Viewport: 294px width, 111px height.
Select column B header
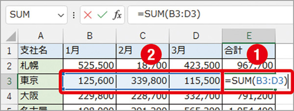[90, 36]
